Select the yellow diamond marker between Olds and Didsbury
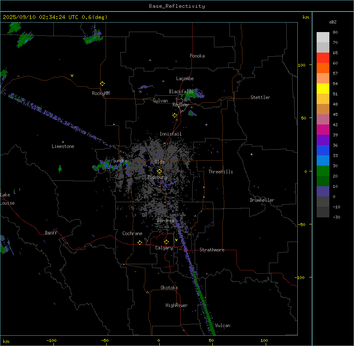354x346 pixels. pos(159,171)
